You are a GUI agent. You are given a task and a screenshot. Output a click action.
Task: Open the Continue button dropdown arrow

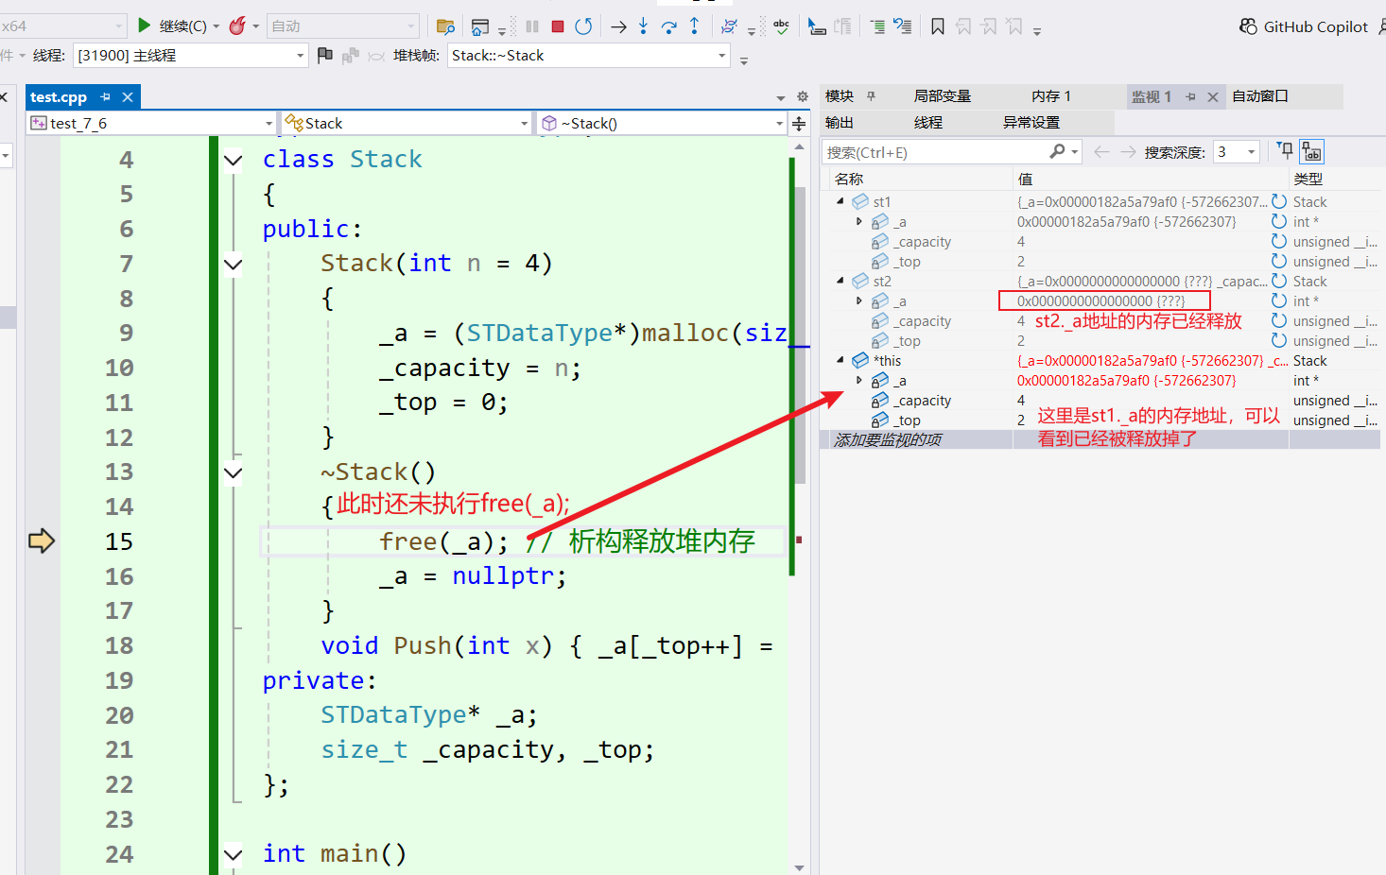(x=216, y=26)
